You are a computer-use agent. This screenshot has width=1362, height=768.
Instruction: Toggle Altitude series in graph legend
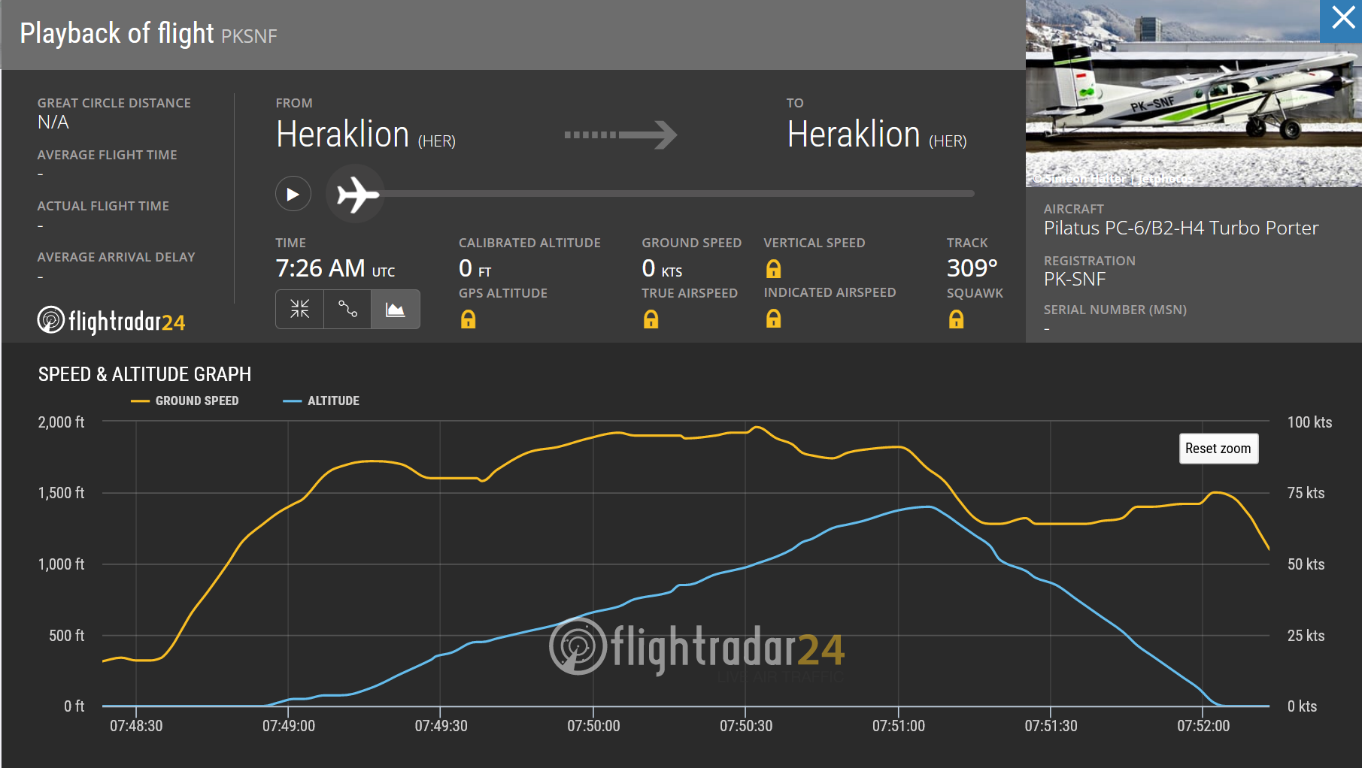pyautogui.click(x=322, y=401)
